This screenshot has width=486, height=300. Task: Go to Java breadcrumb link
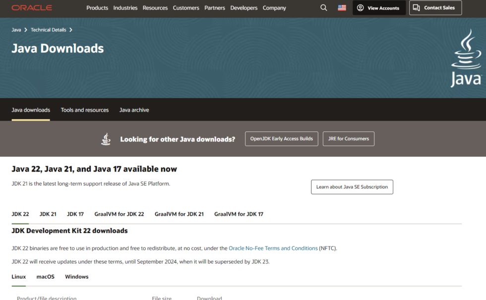(16, 30)
